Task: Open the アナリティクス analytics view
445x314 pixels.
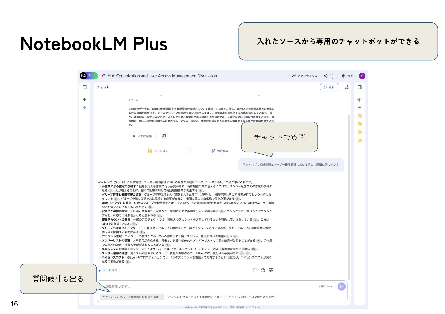Action: pyautogui.click(x=305, y=76)
